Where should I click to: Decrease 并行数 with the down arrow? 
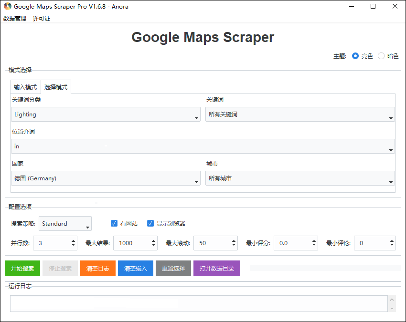pyautogui.click(x=73, y=245)
